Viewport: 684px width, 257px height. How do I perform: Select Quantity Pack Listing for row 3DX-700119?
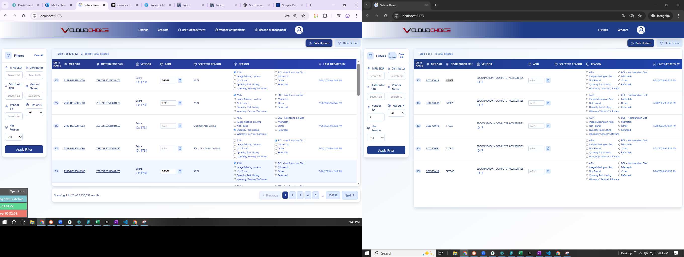[587, 130]
